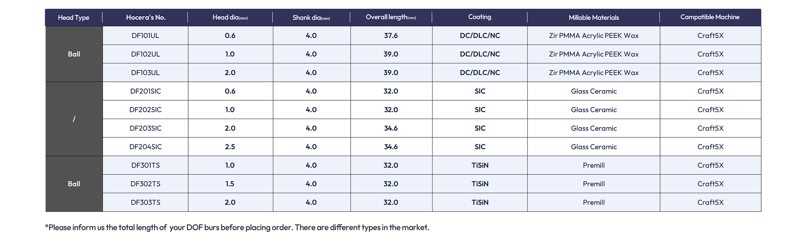This screenshot has height=247, width=806.
Task: Select part number DF301TS
Action: (x=145, y=165)
